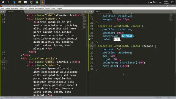Open the Опции menu
176x99 pixels.
click(x=53, y=9)
